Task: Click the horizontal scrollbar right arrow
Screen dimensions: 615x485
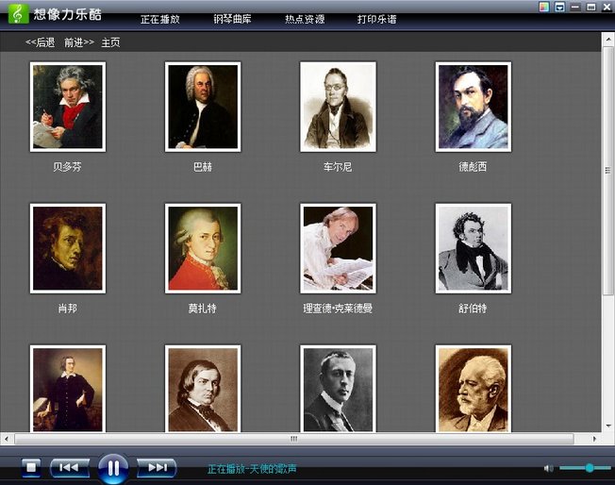Action: tap(594, 439)
